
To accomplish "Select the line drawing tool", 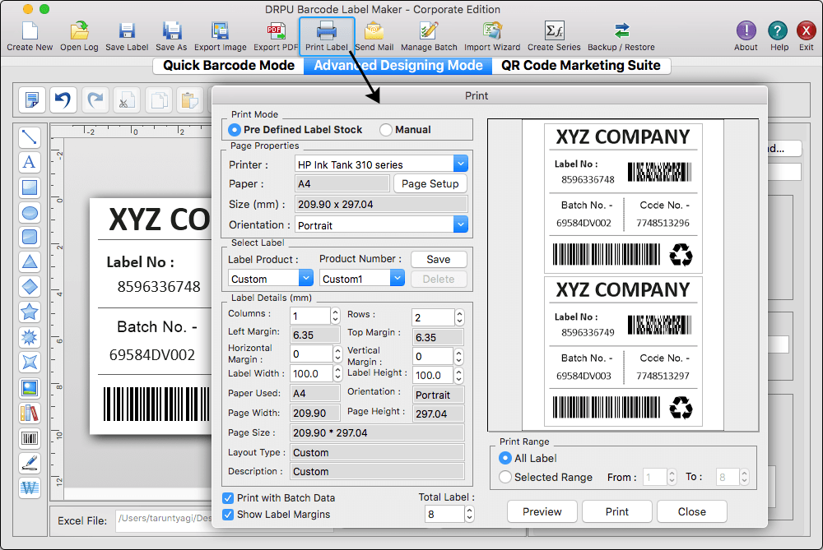I will [30, 137].
